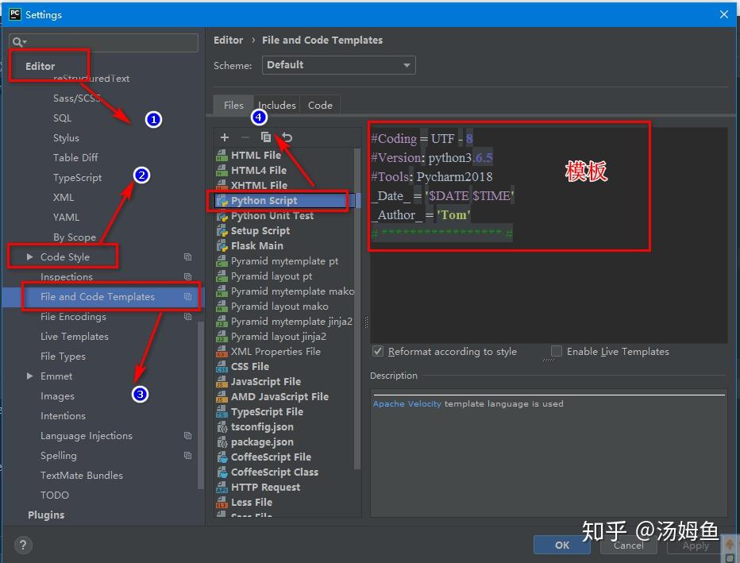Click the CSS File icon
Image resolution: width=740 pixels, height=563 pixels.
(222, 367)
